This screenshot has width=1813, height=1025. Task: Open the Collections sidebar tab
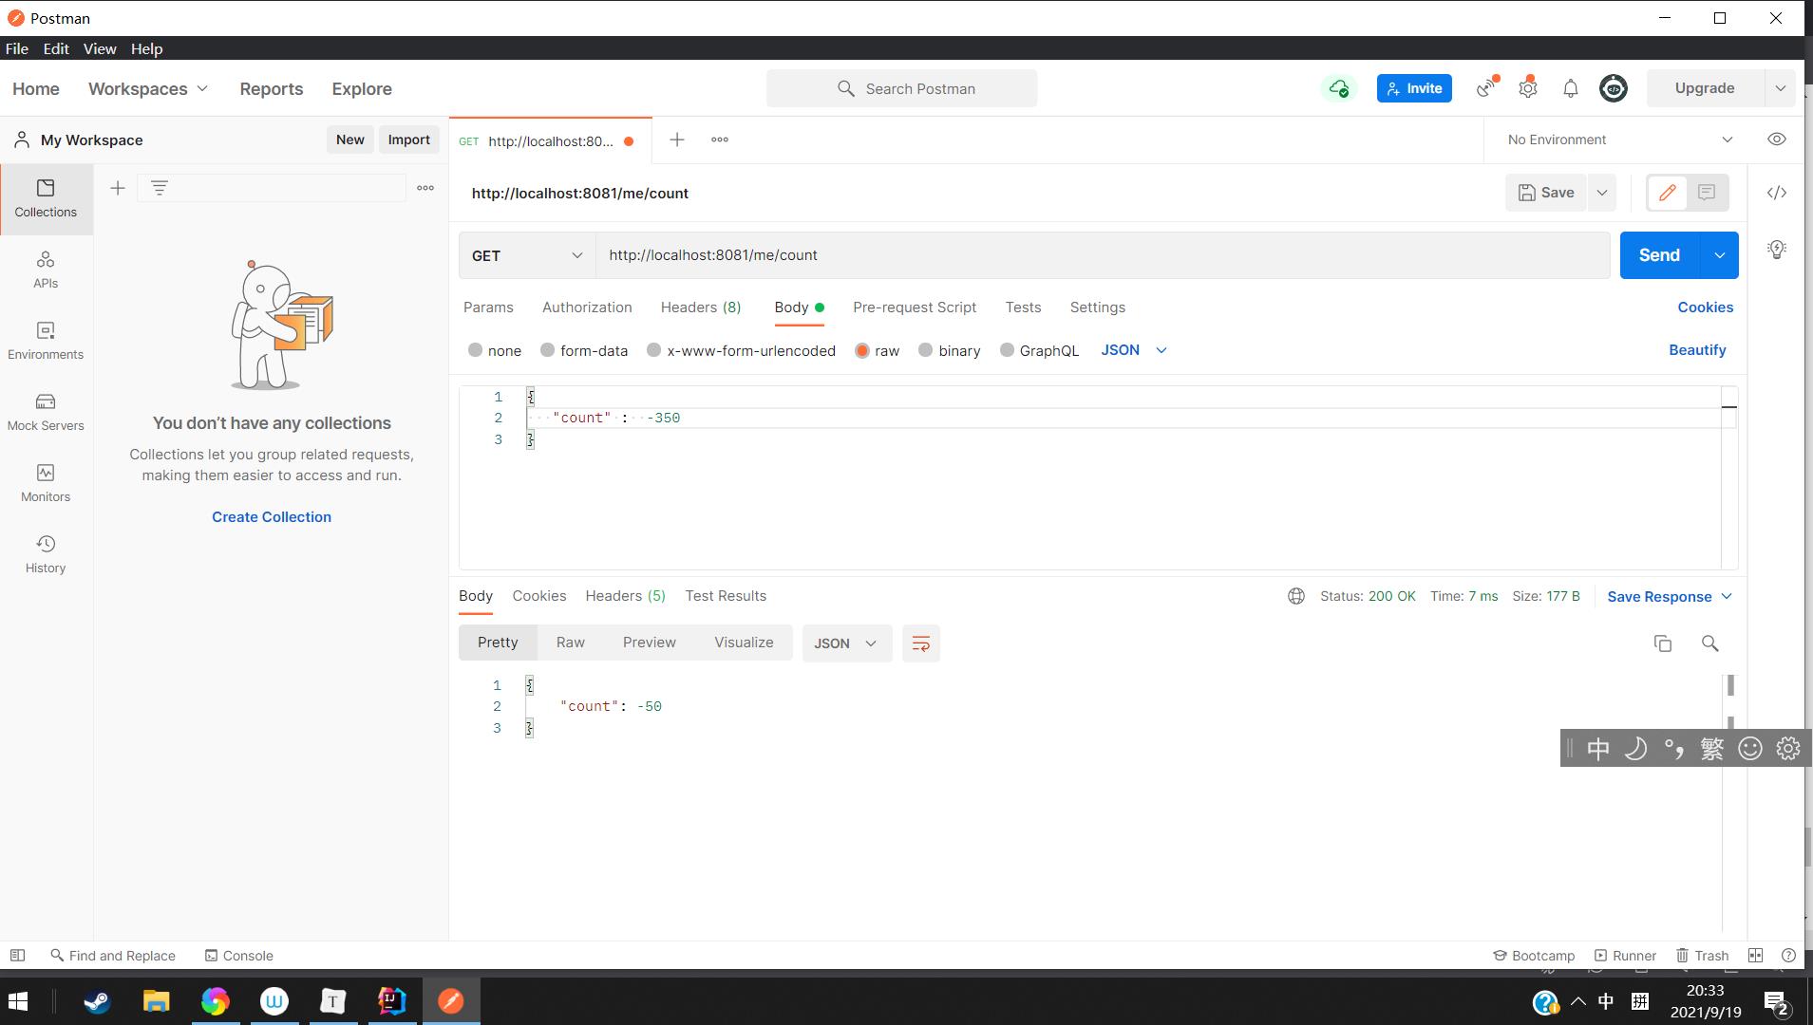(46, 199)
